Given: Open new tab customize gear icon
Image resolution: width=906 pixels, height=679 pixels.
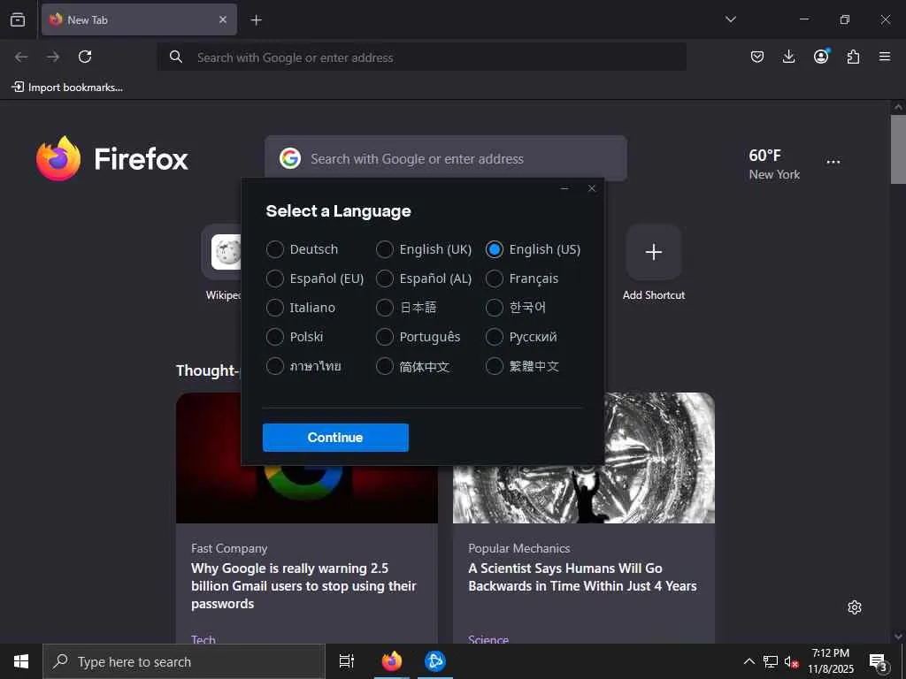Looking at the screenshot, I should pos(855,607).
